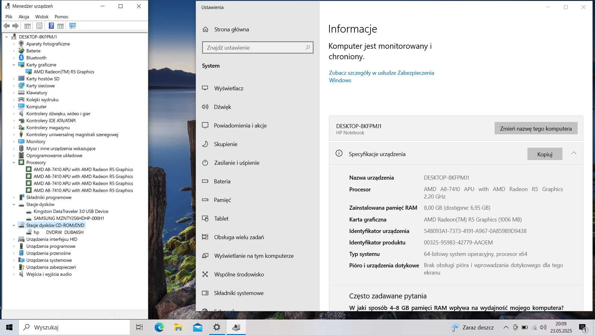Click the Znajdź ustawienie search field
The height and width of the screenshot is (335, 595).
(258, 47)
